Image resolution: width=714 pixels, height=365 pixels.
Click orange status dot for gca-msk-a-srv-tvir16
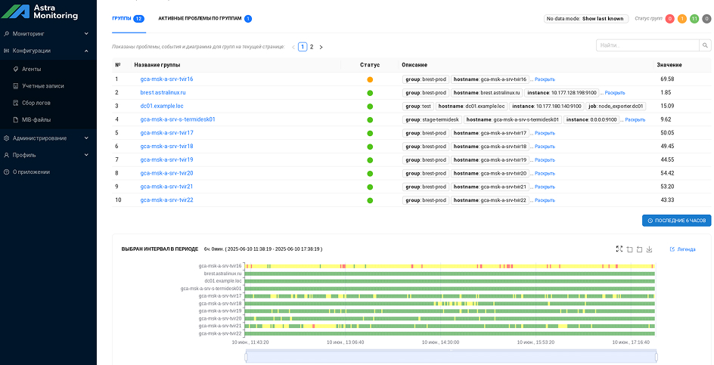click(370, 79)
